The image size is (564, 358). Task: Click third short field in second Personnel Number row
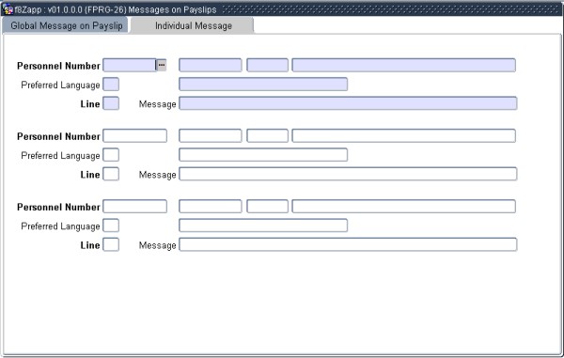pos(267,136)
